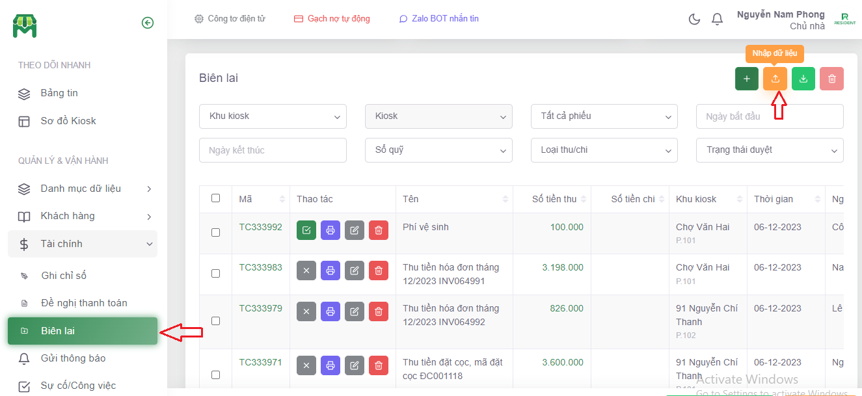Go to Ghi chỉ số menu item
Viewport: 862px width, 396px height.
(x=64, y=276)
